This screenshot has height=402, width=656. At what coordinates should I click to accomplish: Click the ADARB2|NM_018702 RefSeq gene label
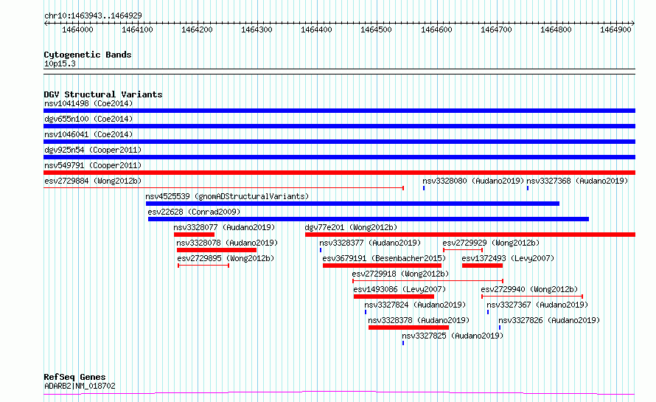(x=80, y=386)
